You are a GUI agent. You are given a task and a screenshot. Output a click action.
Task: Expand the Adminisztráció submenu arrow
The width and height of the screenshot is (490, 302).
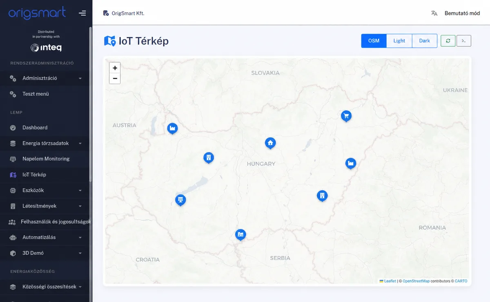tap(80, 78)
